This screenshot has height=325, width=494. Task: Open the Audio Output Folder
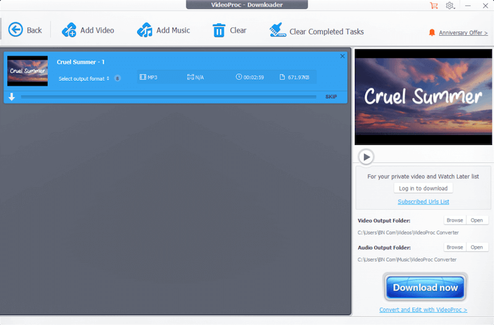477,247
